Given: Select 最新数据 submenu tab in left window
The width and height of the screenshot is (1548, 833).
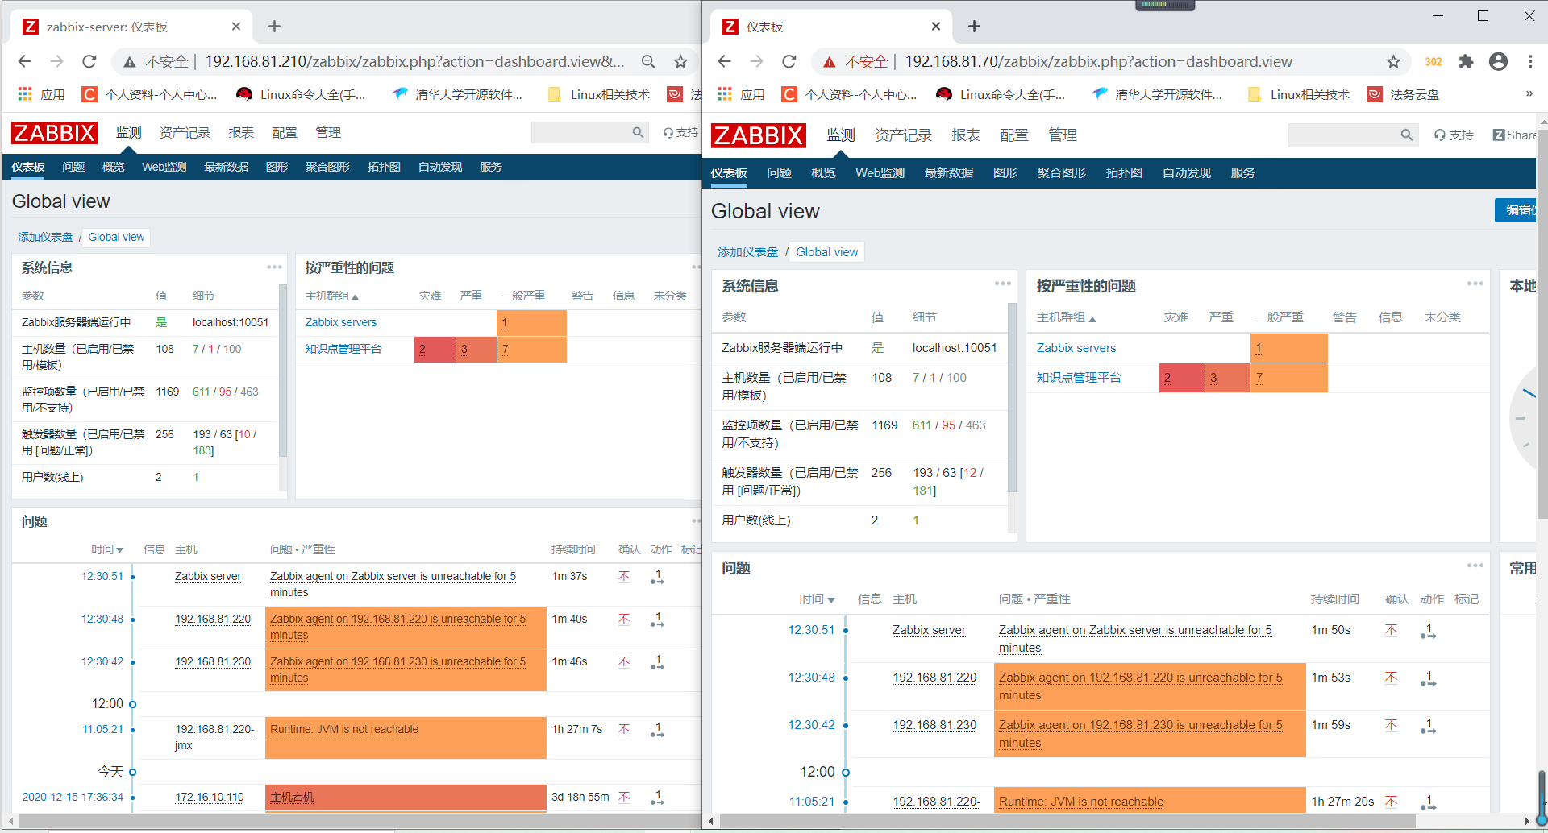Looking at the screenshot, I should pyautogui.click(x=226, y=167).
